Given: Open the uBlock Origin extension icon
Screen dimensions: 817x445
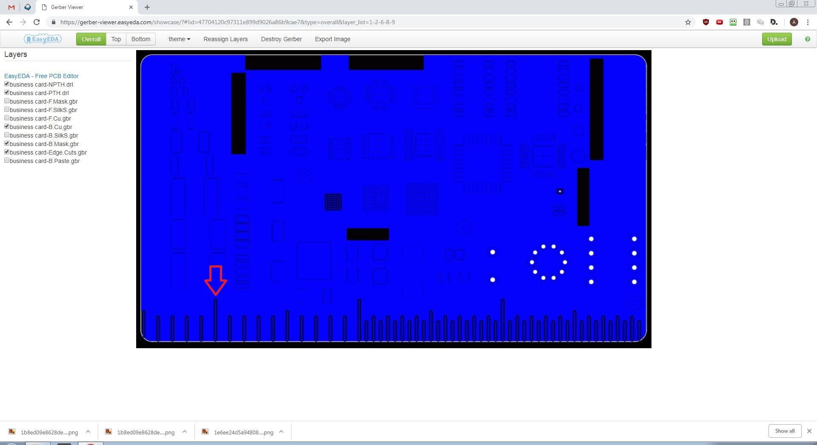Looking at the screenshot, I should click(x=706, y=22).
